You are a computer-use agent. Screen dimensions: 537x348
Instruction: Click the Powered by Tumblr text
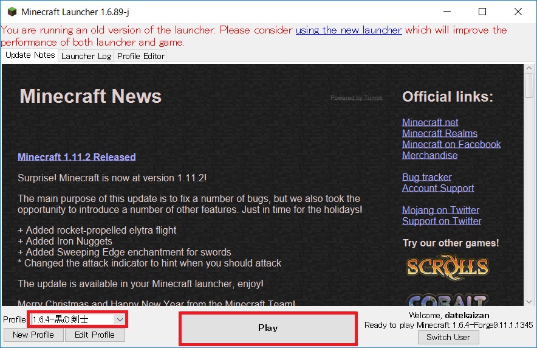(x=357, y=98)
